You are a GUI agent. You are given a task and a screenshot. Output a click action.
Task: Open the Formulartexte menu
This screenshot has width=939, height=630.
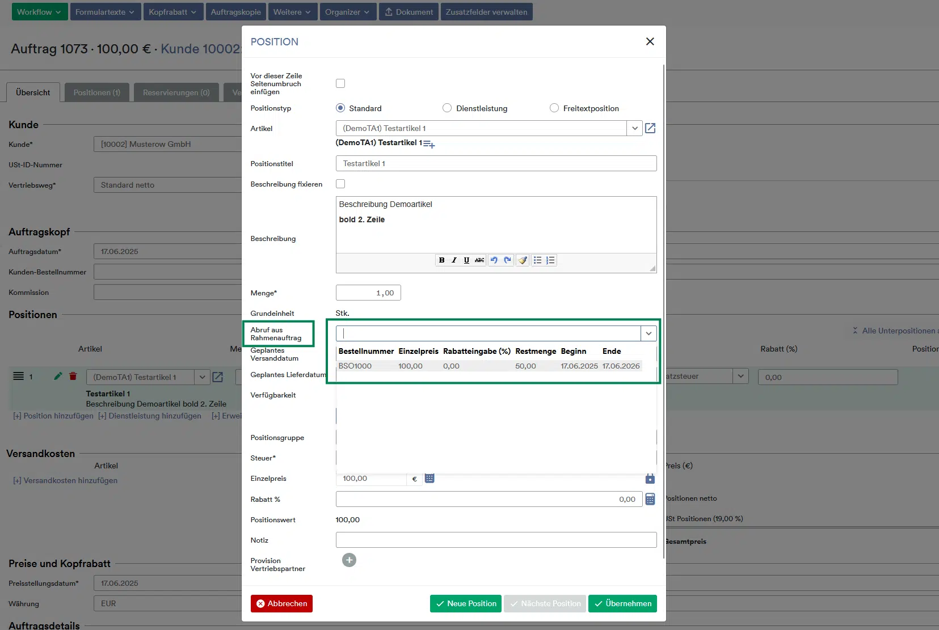pos(105,12)
